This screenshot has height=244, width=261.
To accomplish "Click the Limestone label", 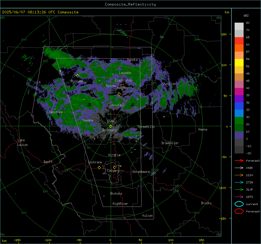I will (x=55, y=112).
